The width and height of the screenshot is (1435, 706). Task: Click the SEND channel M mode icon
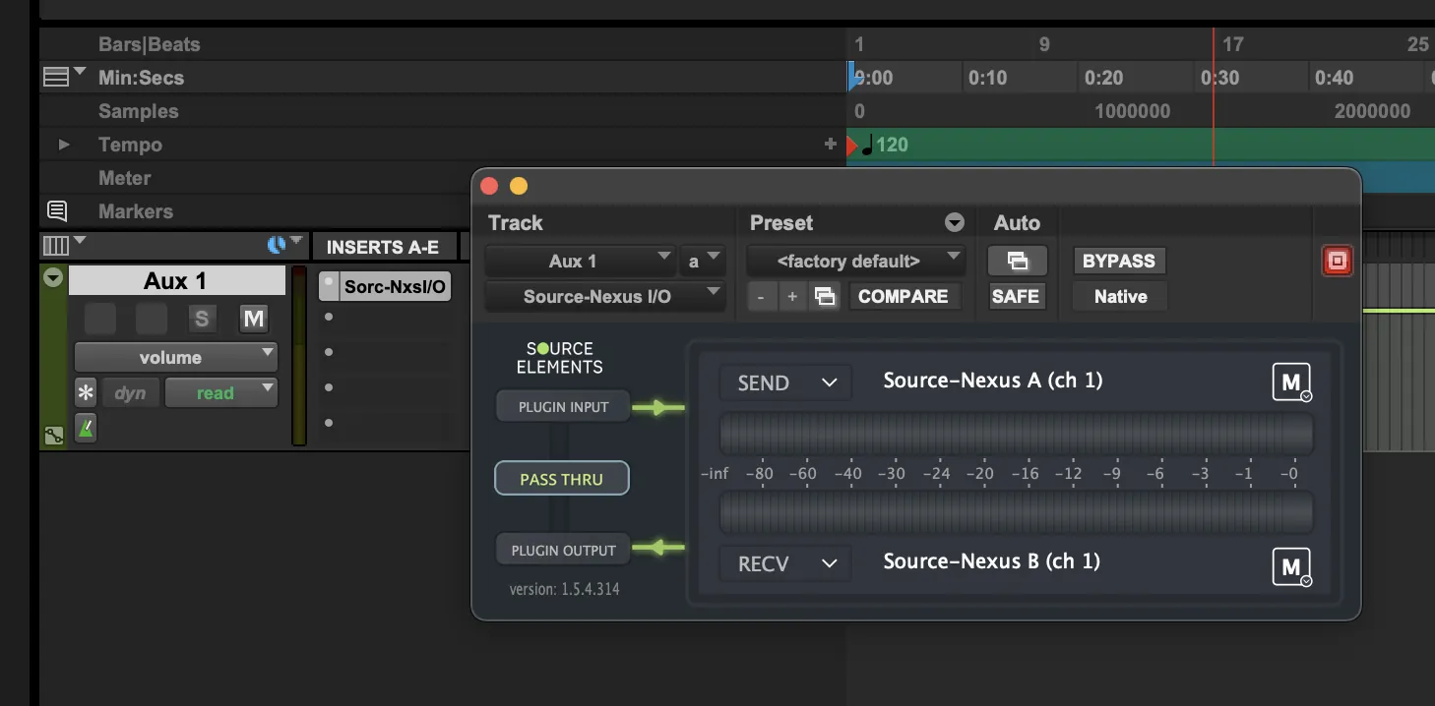click(x=1292, y=382)
